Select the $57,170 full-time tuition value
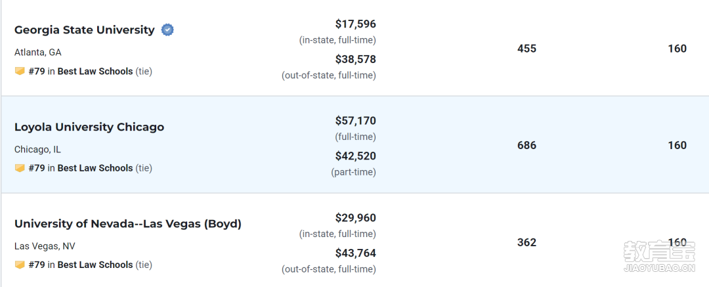This screenshot has width=709, height=287. click(x=355, y=121)
